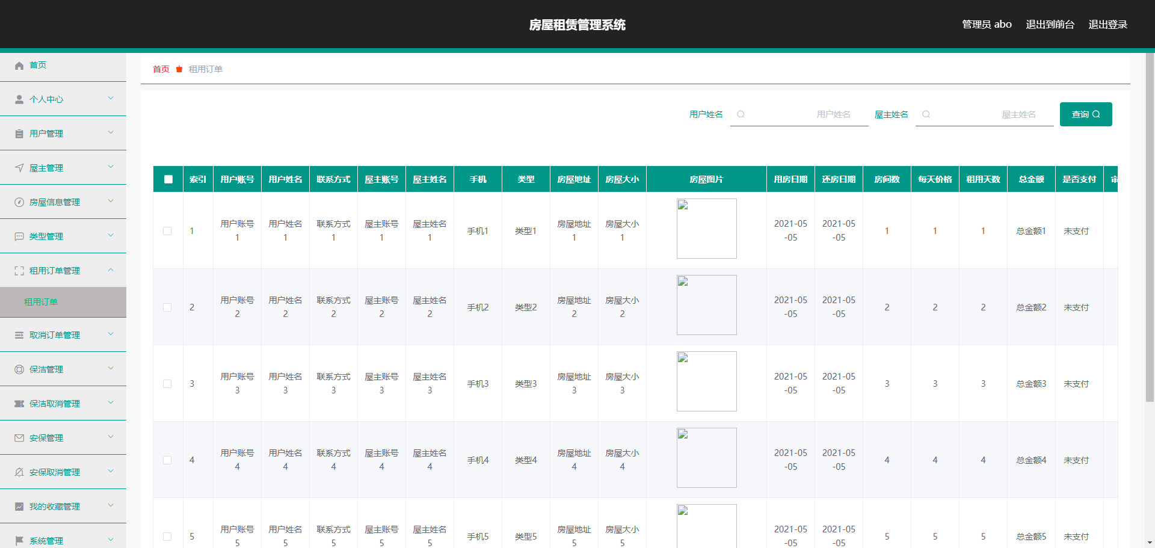Expand the 安保管理 menu chevron
The image size is (1155, 548).
pyautogui.click(x=111, y=437)
